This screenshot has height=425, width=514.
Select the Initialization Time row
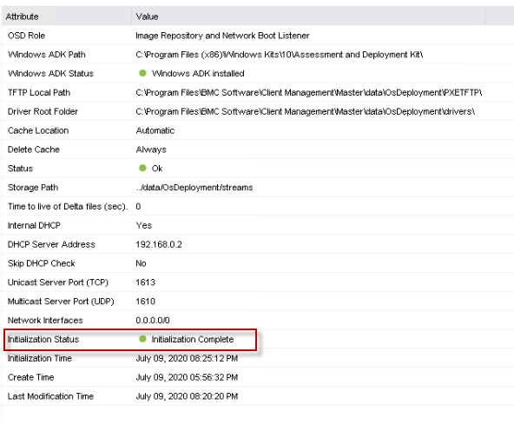258,358
